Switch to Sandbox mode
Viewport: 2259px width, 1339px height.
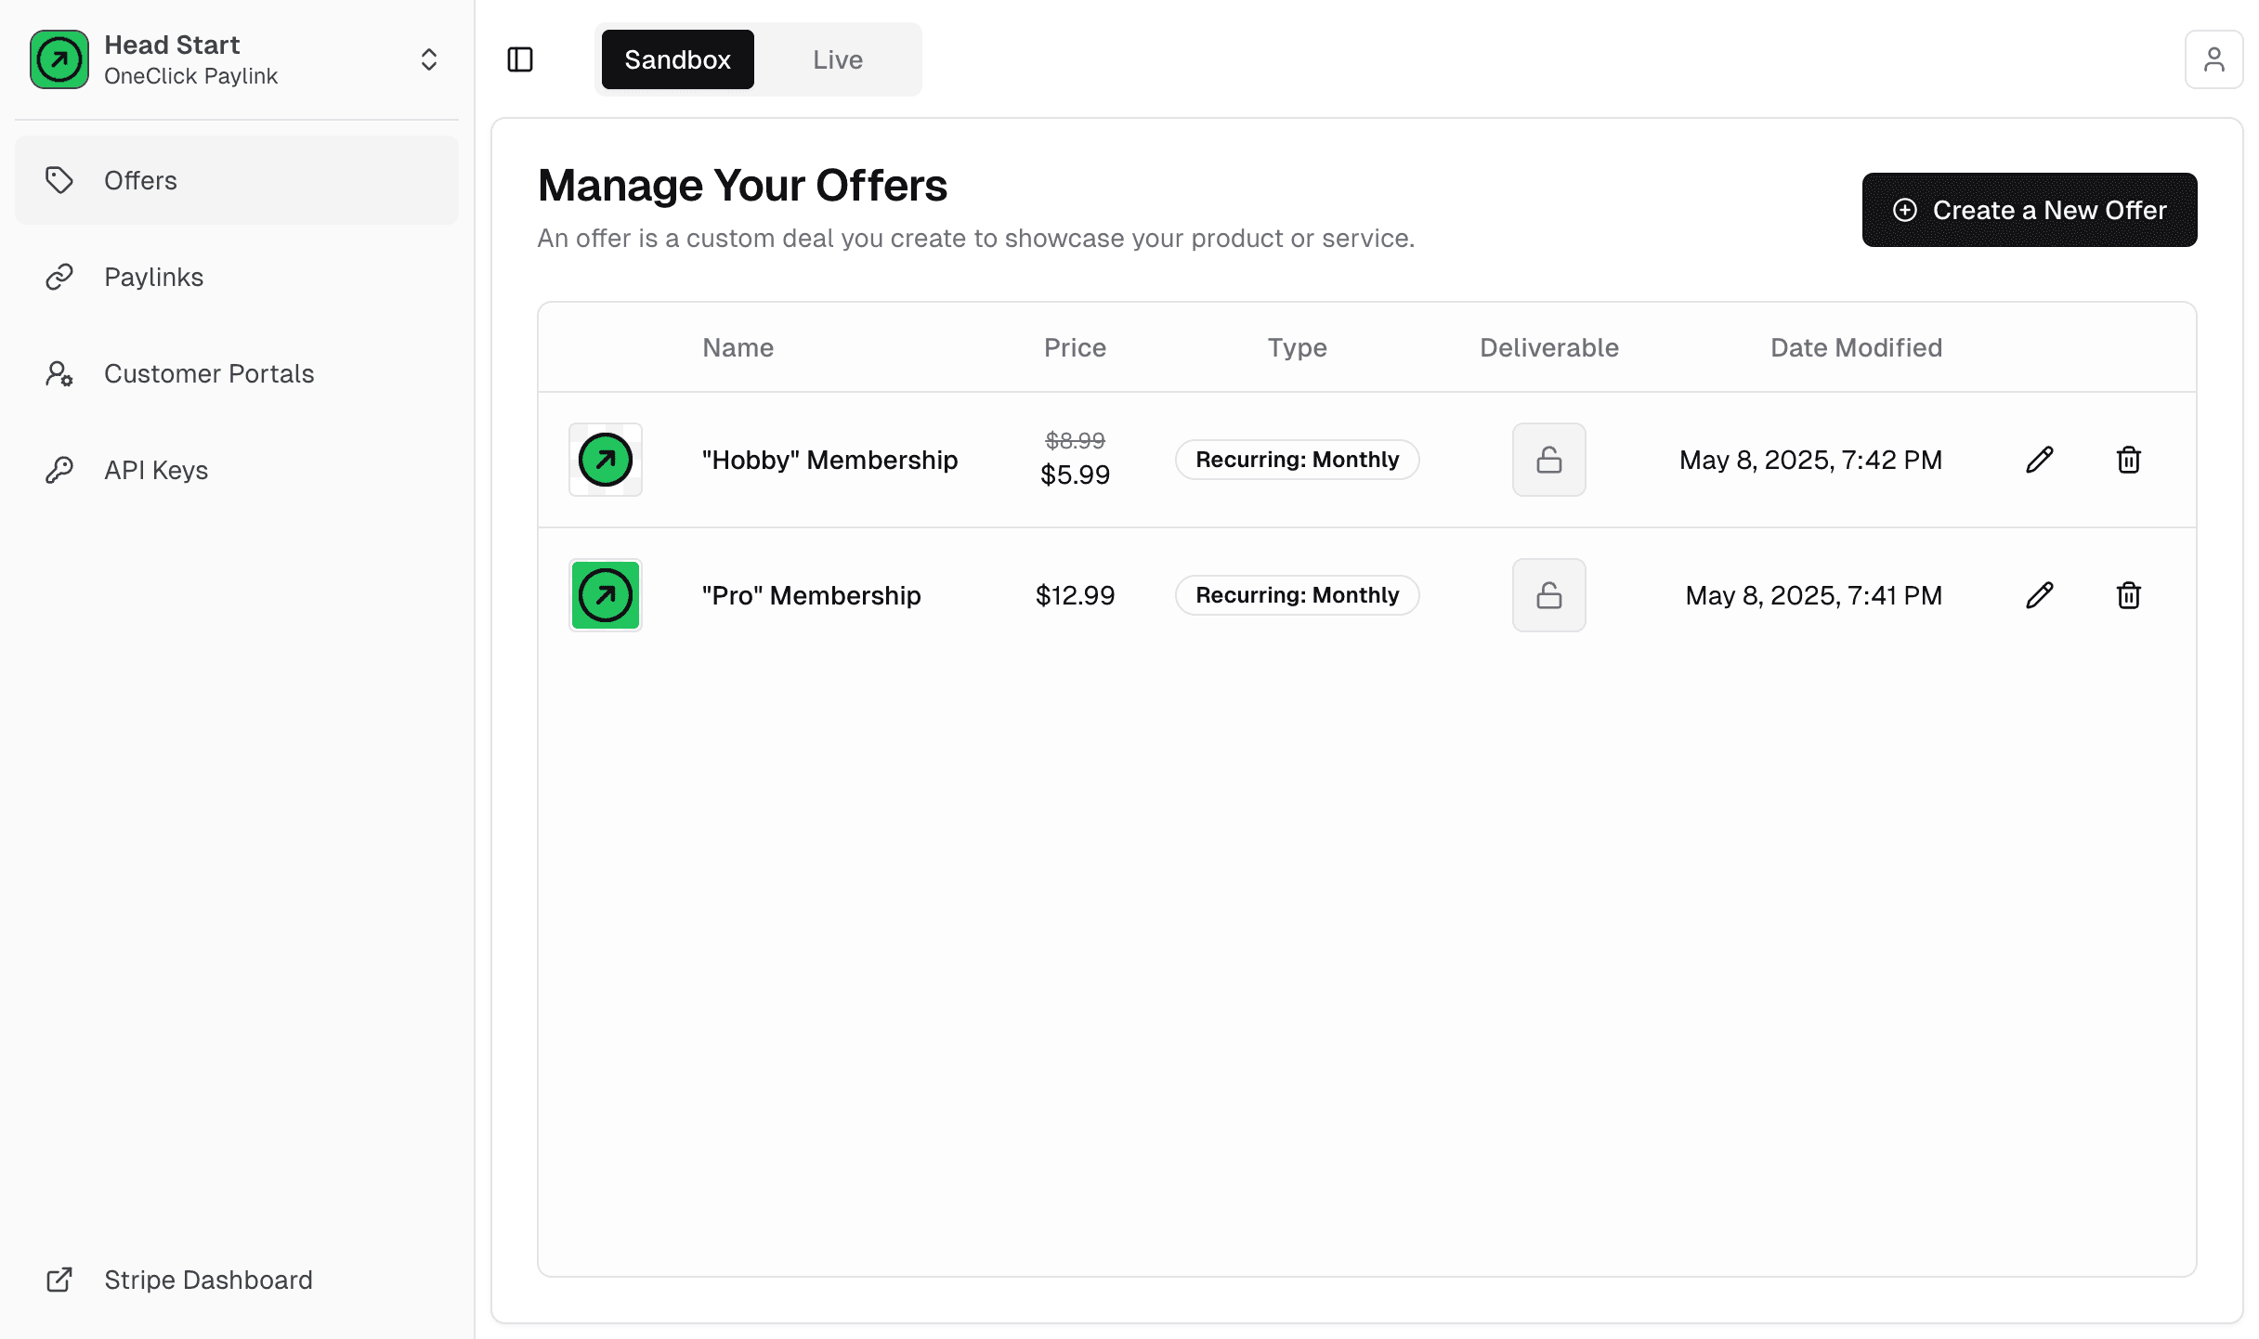coord(677,59)
